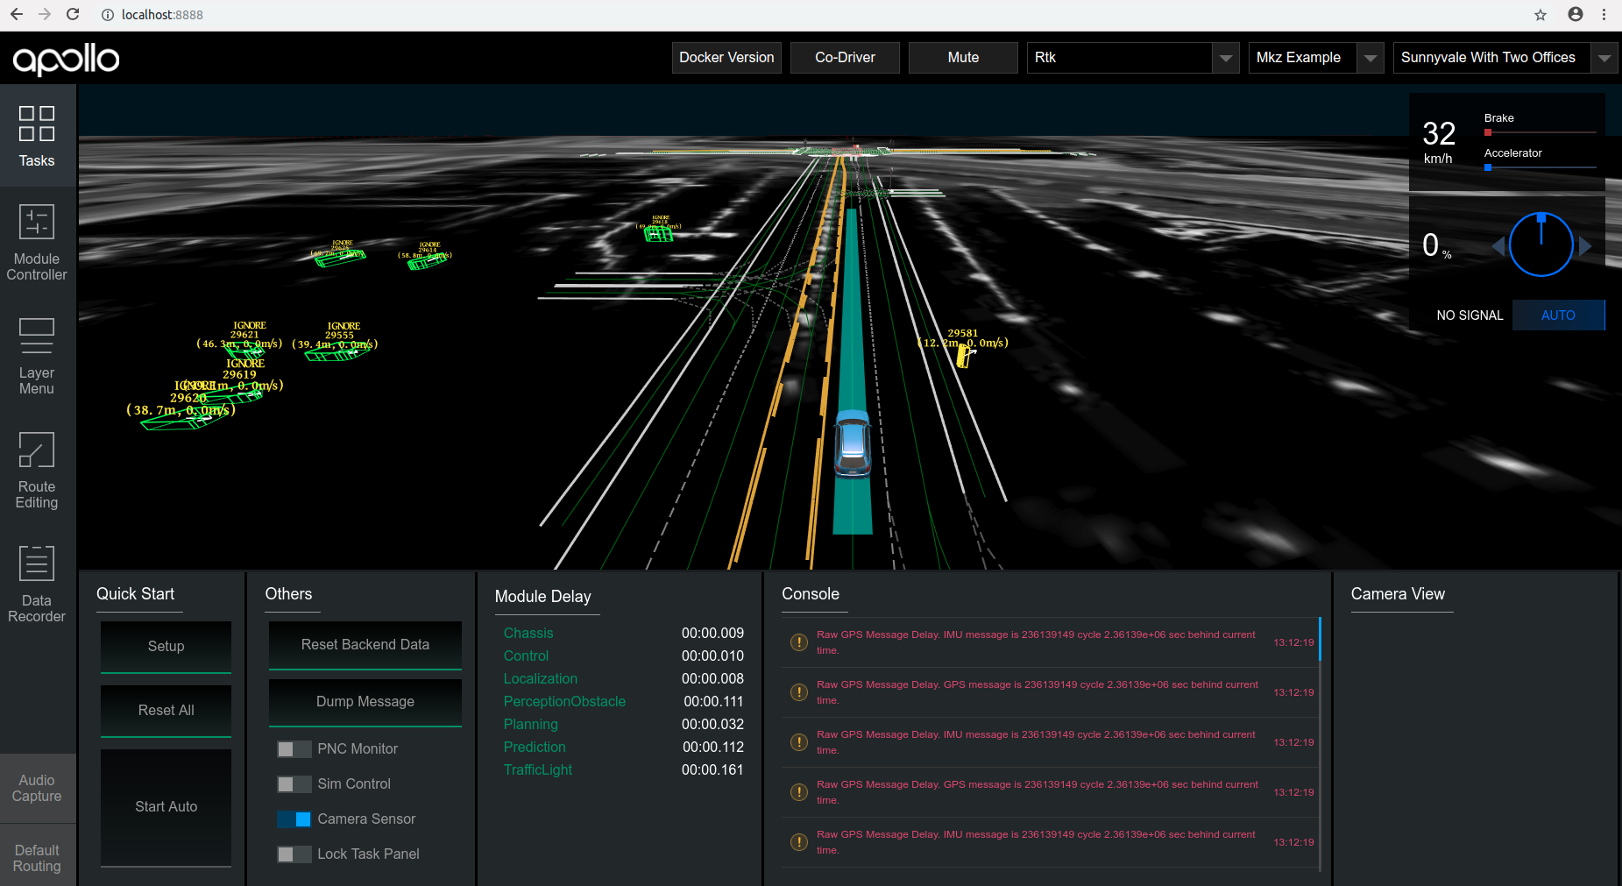Enable the PNC Monitor toggle

294,748
